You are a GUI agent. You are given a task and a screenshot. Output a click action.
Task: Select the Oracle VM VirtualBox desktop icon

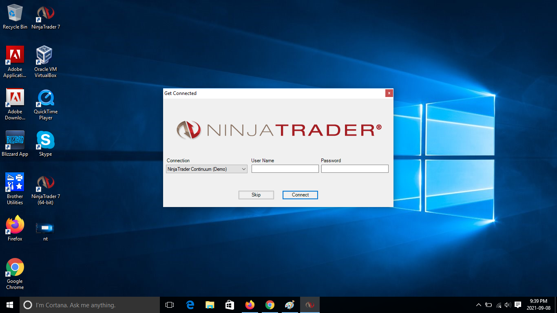[46, 62]
